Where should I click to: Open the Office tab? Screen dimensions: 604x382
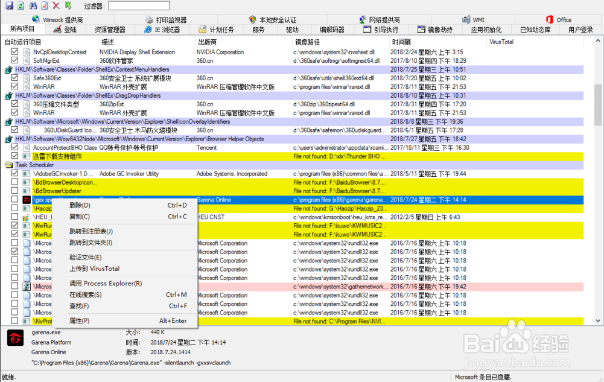pyautogui.click(x=559, y=20)
